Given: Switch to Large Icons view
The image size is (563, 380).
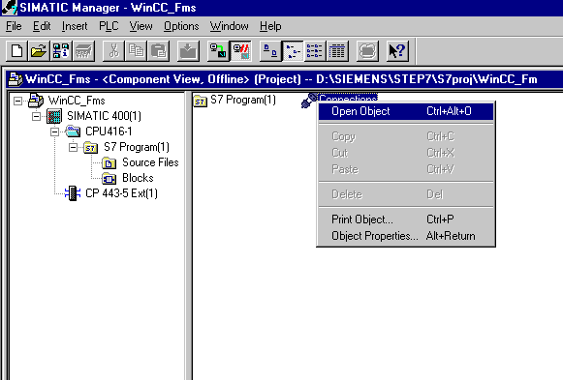Looking at the screenshot, I should point(270,51).
